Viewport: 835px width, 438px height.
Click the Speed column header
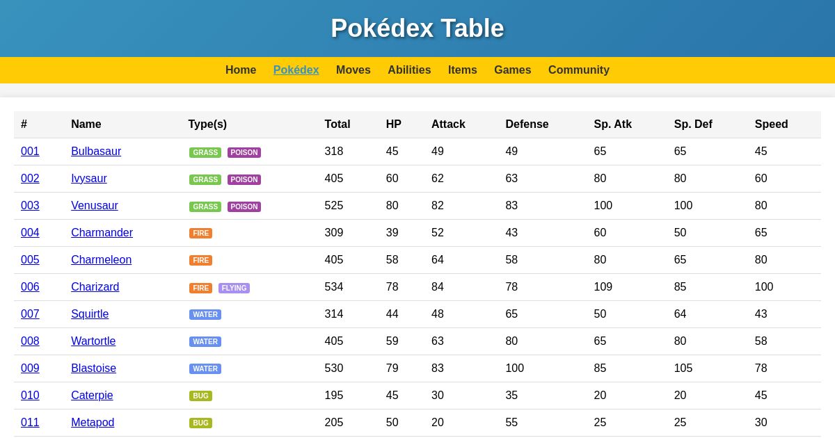(771, 124)
